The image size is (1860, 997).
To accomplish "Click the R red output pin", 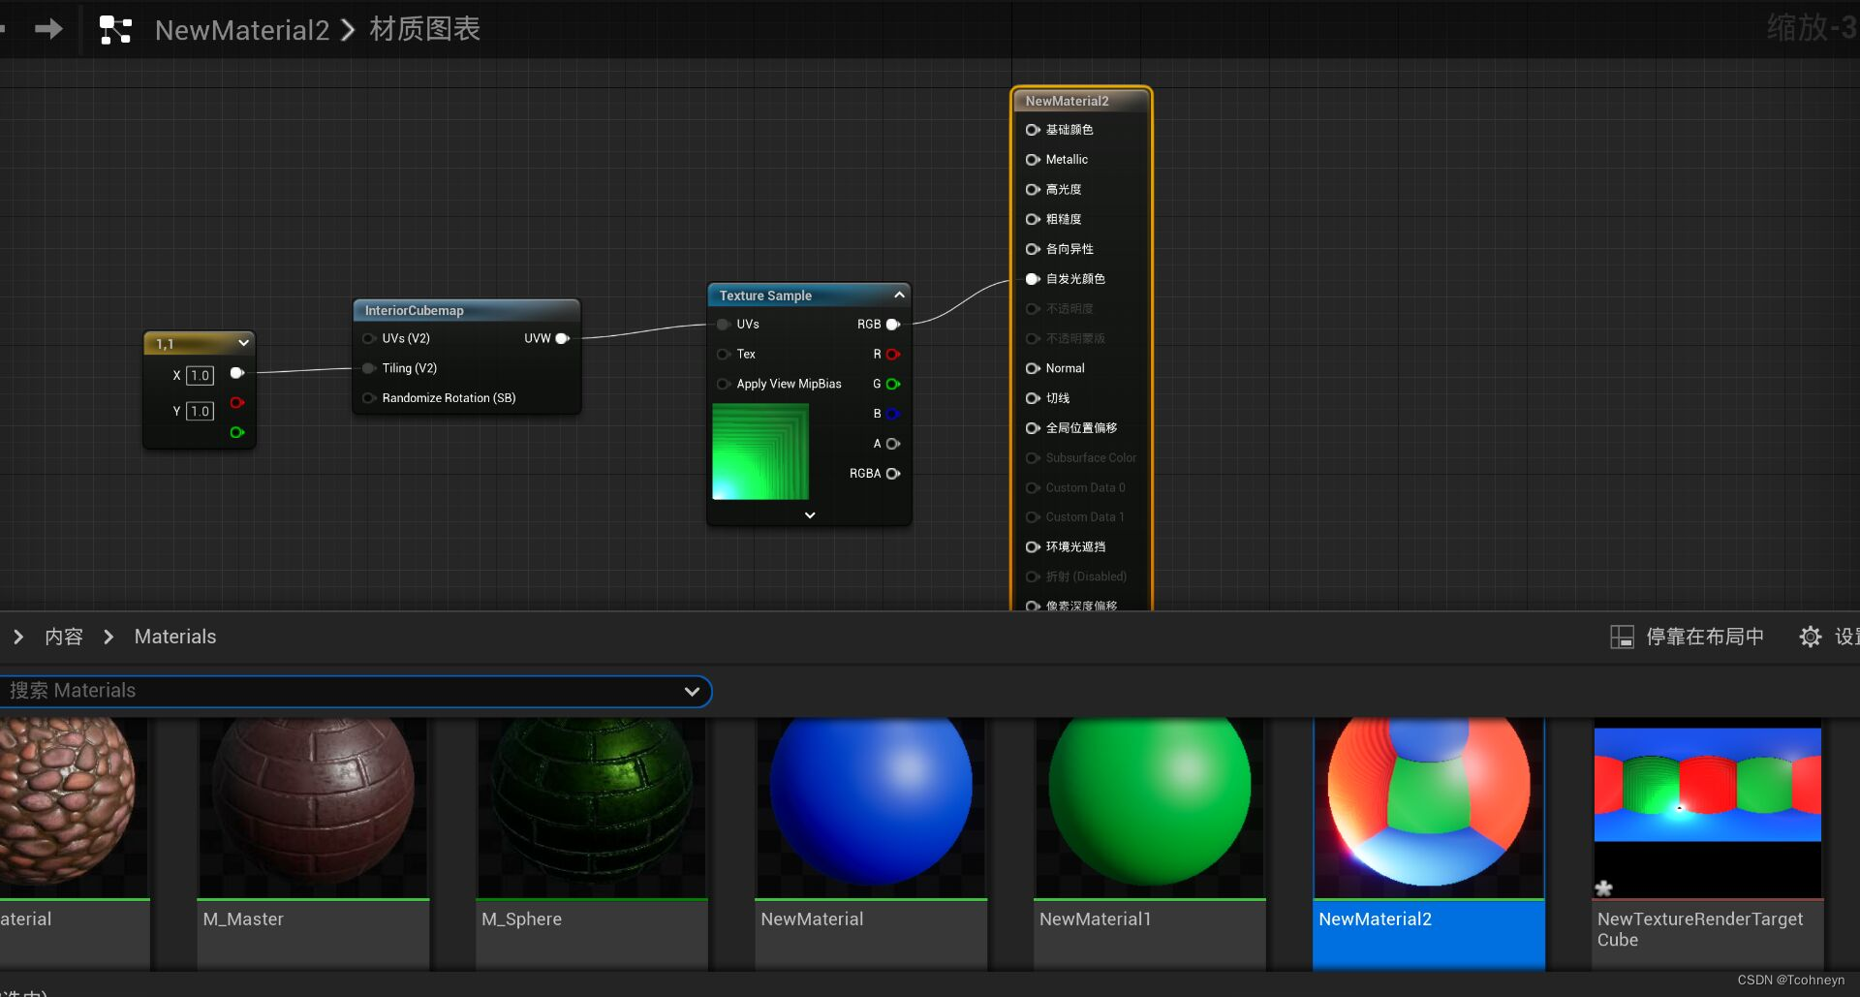I will click(893, 354).
